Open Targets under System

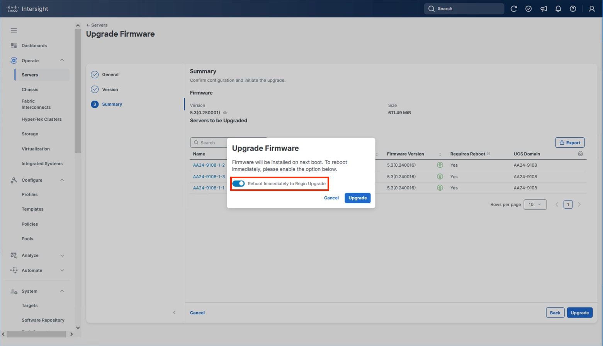click(29, 305)
